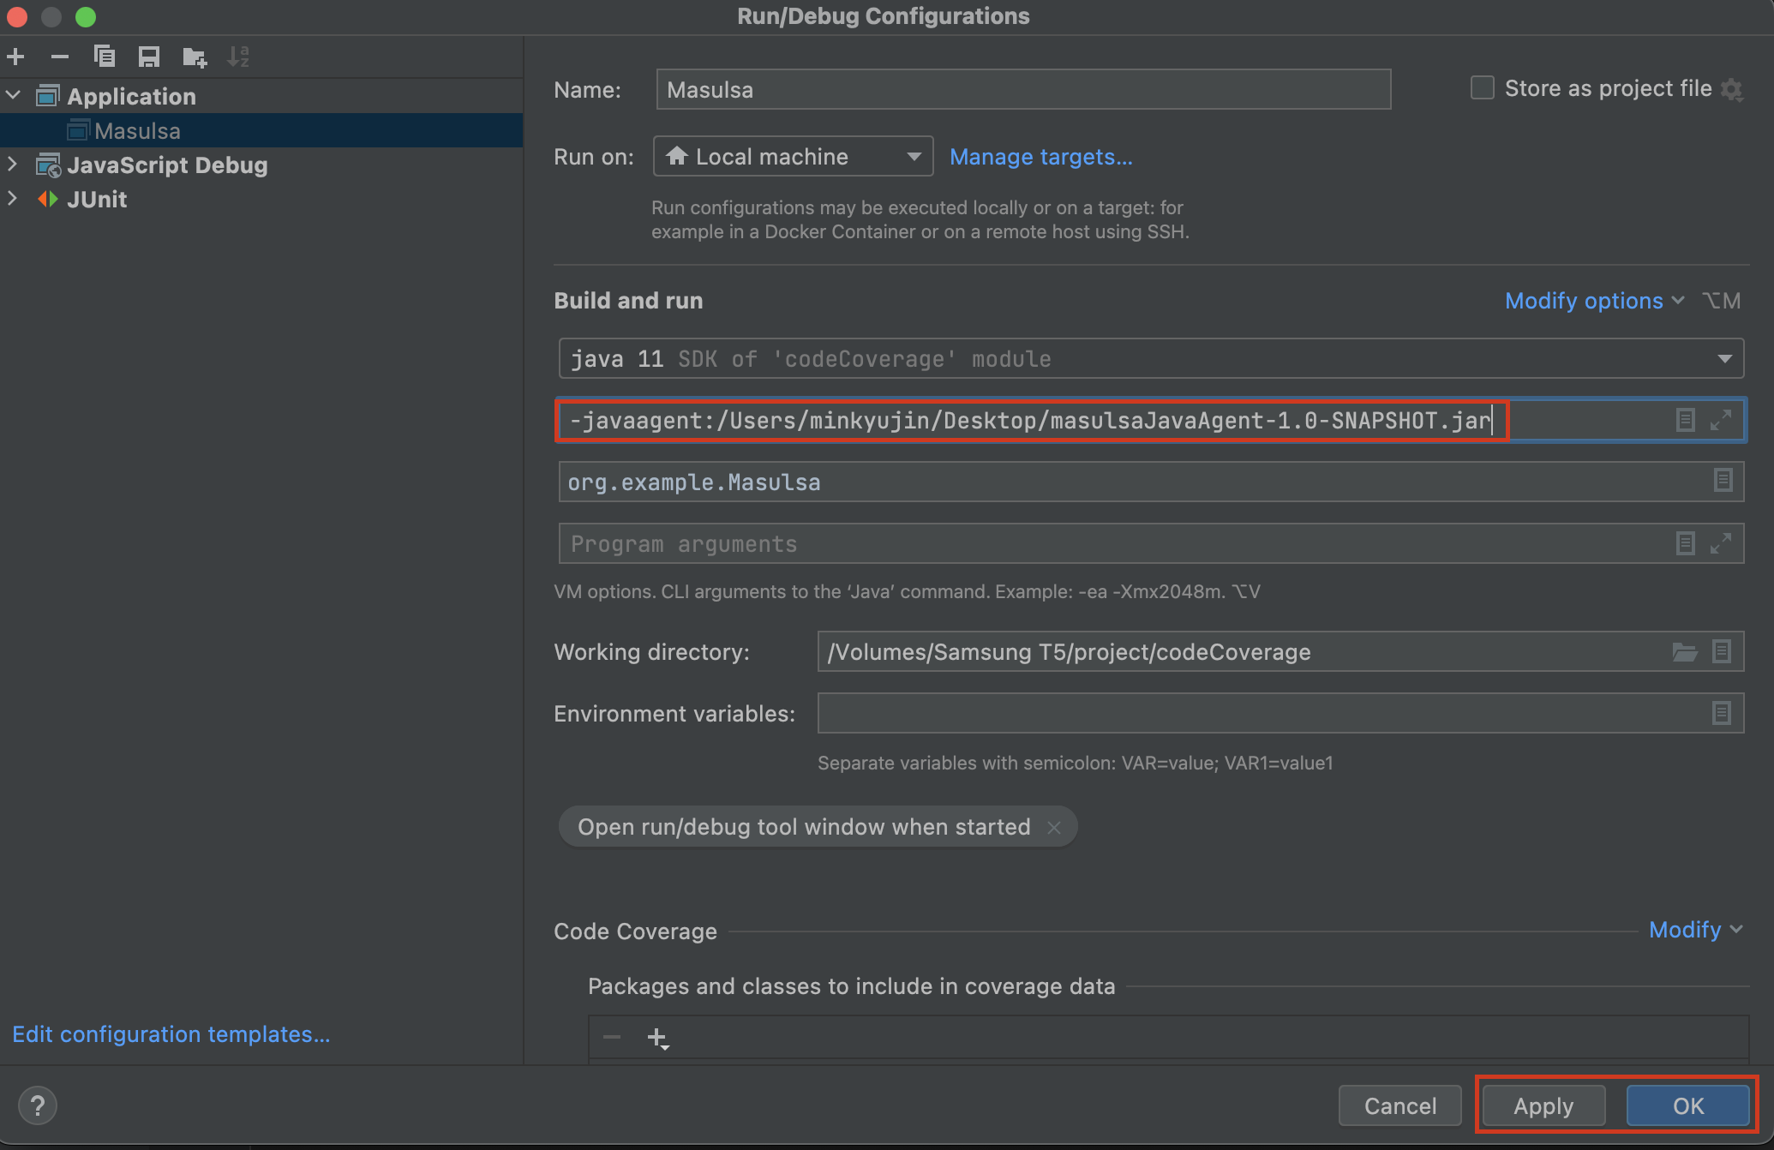The image size is (1774, 1150).
Task: Click the Manage targets link
Action: pos(1040,157)
